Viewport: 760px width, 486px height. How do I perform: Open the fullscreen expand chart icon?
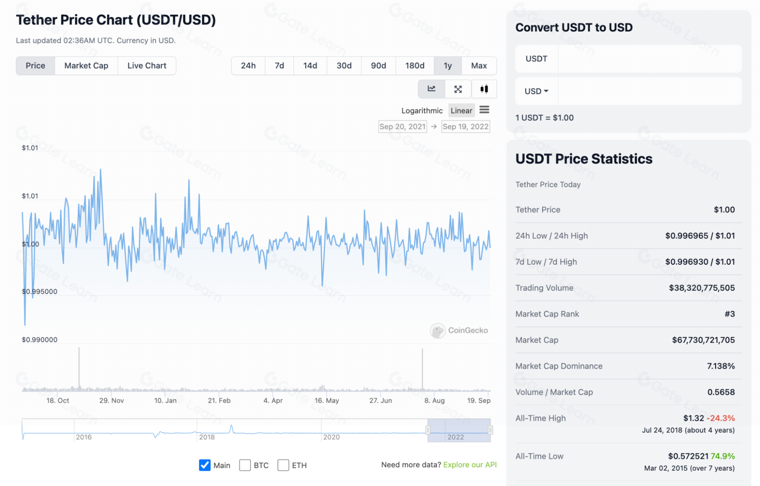[458, 89]
